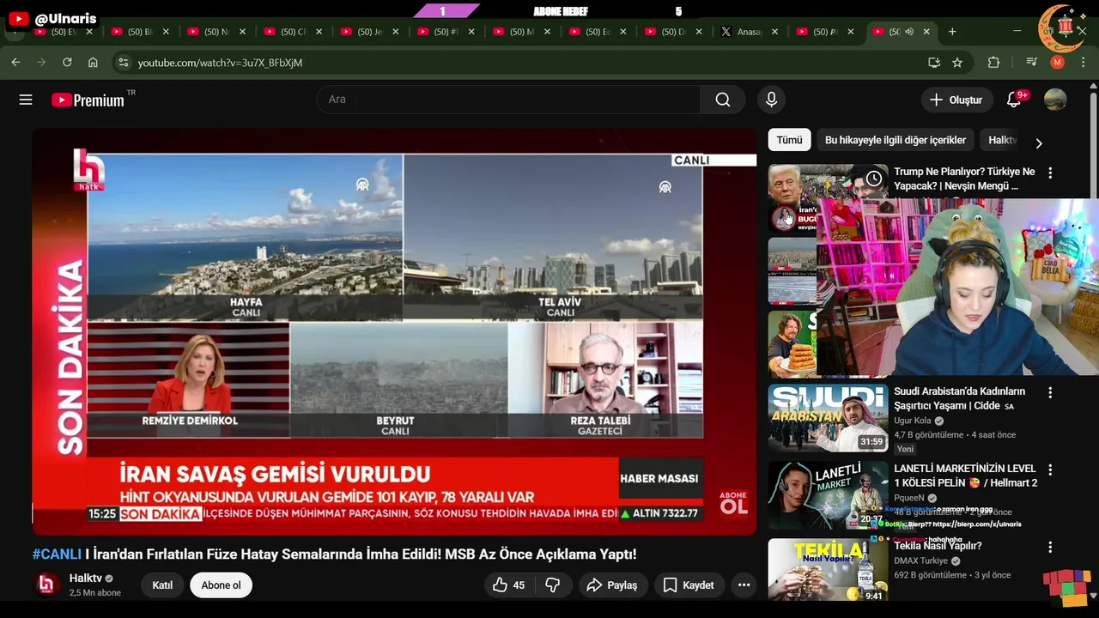Open options for the Suudi Arabistan'da Kadınların video
The image size is (1099, 618).
pos(1050,392)
